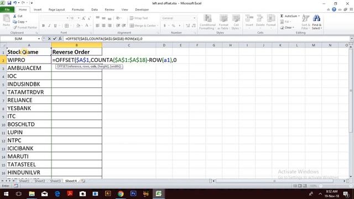The width and height of the screenshot is (354, 199).
Task: Click the Increase Font Size icon
Action: point(84,18)
